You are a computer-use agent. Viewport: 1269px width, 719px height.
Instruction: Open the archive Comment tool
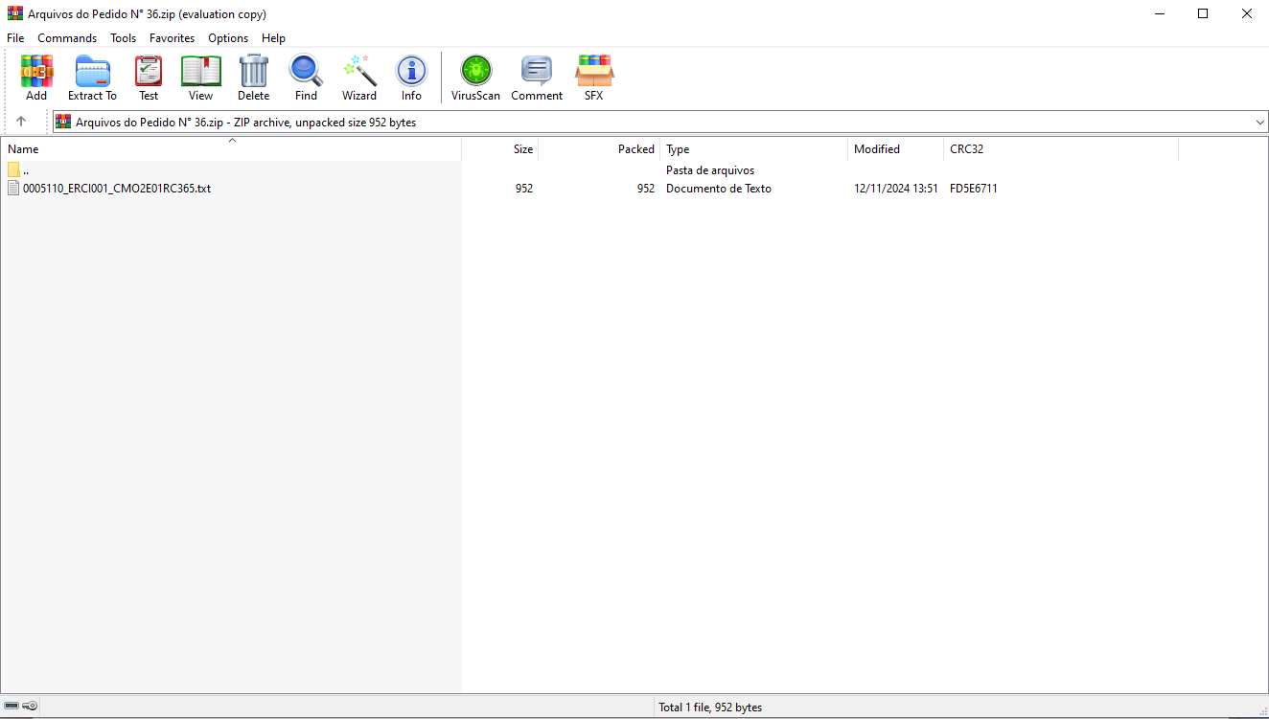537,78
